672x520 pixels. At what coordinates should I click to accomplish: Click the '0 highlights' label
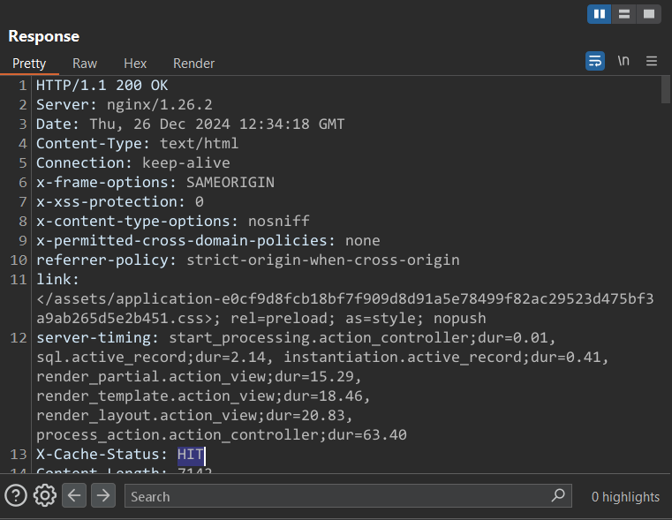click(x=625, y=497)
